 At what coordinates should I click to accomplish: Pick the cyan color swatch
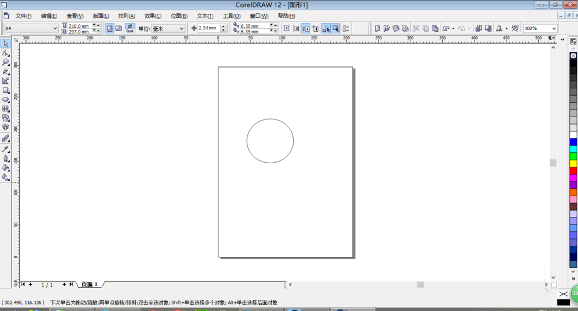573,149
